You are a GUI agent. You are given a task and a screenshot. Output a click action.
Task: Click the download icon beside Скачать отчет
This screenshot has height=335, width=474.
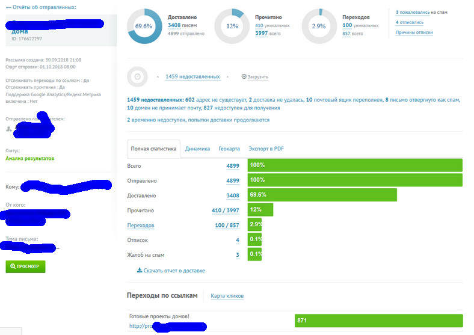[140, 270]
